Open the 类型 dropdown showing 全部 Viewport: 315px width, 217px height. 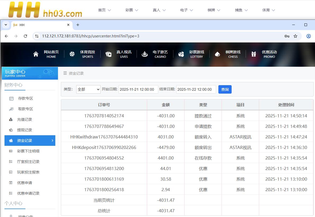click(88, 89)
